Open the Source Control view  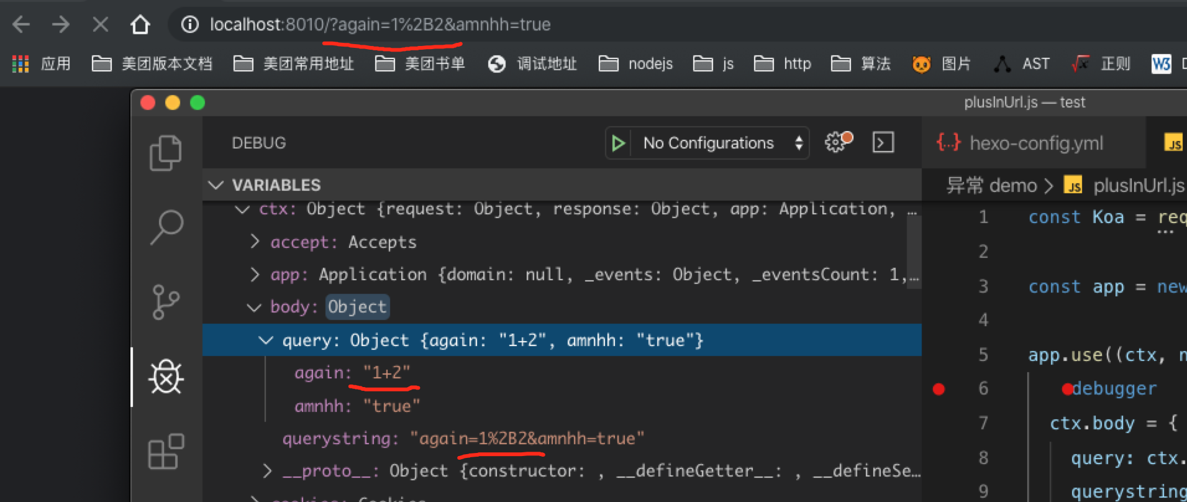click(x=165, y=302)
